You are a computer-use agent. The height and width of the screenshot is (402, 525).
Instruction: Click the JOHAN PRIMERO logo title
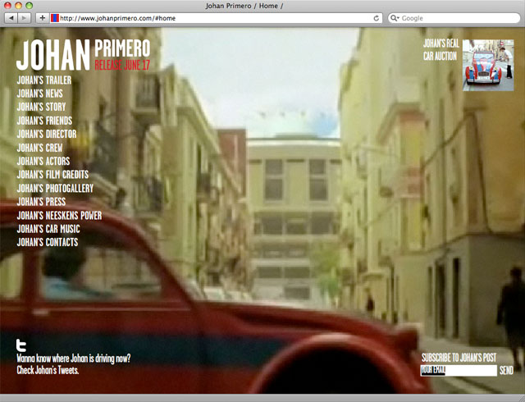(83, 55)
